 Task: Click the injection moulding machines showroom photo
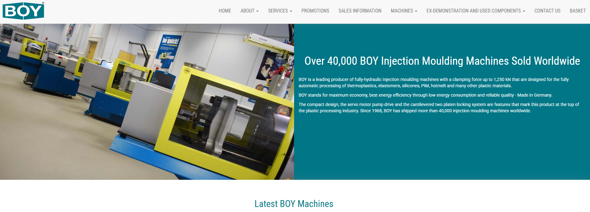click(147, 102)
